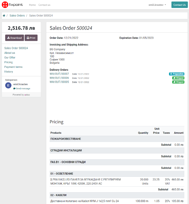Open the emil.krastev user dropdown

[157, 5]
